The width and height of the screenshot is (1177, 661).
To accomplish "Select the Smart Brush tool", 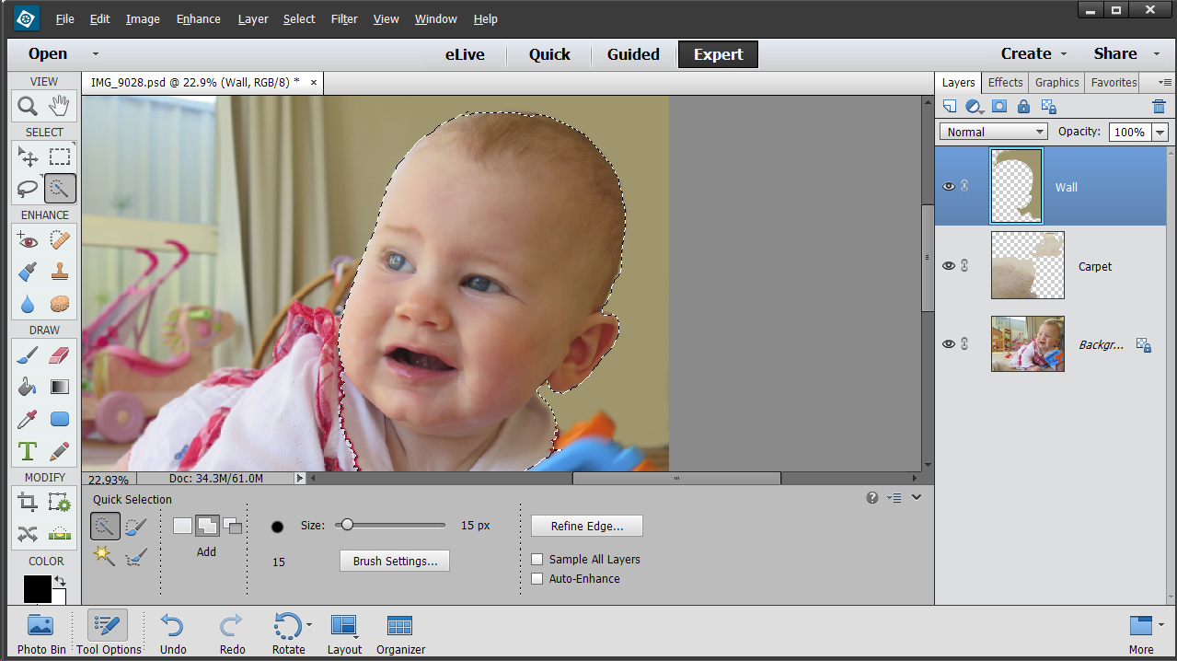I will pos(28,272).
